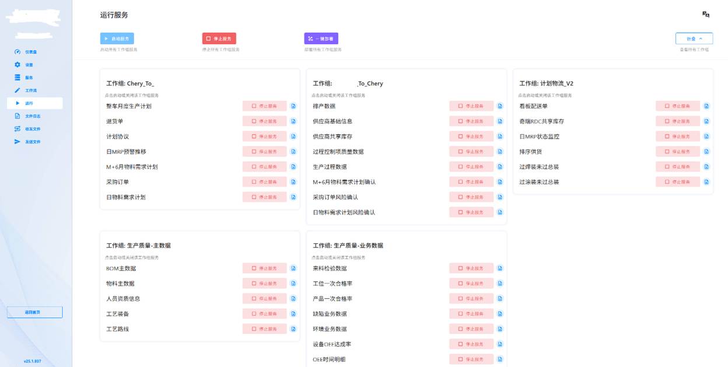Click the document icon for 工艺路线

click(x=293, y=329)
